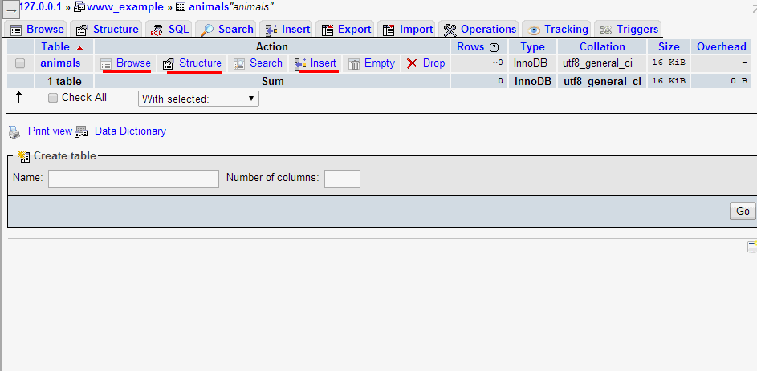Click the 127.0.0.1 server breadcrumb

(41, 7)
